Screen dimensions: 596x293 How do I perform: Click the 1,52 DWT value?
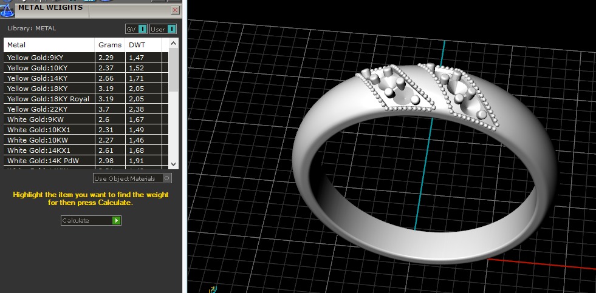click(x=136, y=68)
